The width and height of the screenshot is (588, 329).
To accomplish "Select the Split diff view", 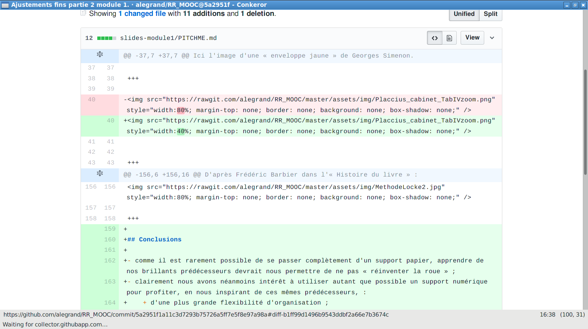I will (x=490, y=14).
